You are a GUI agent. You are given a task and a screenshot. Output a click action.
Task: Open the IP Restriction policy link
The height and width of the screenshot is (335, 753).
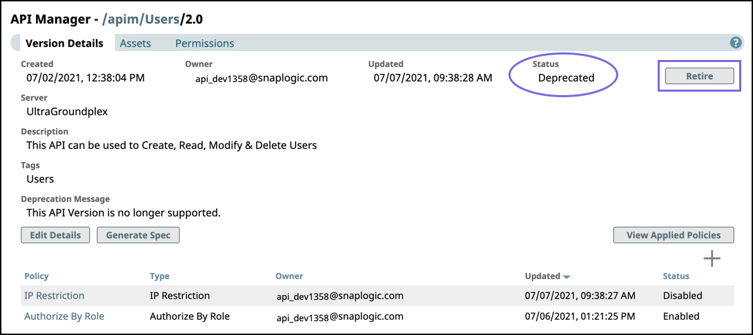55,296
